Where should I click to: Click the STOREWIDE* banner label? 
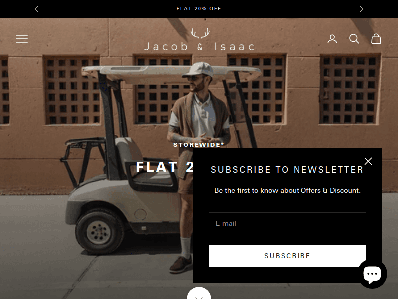pos(199,145)
